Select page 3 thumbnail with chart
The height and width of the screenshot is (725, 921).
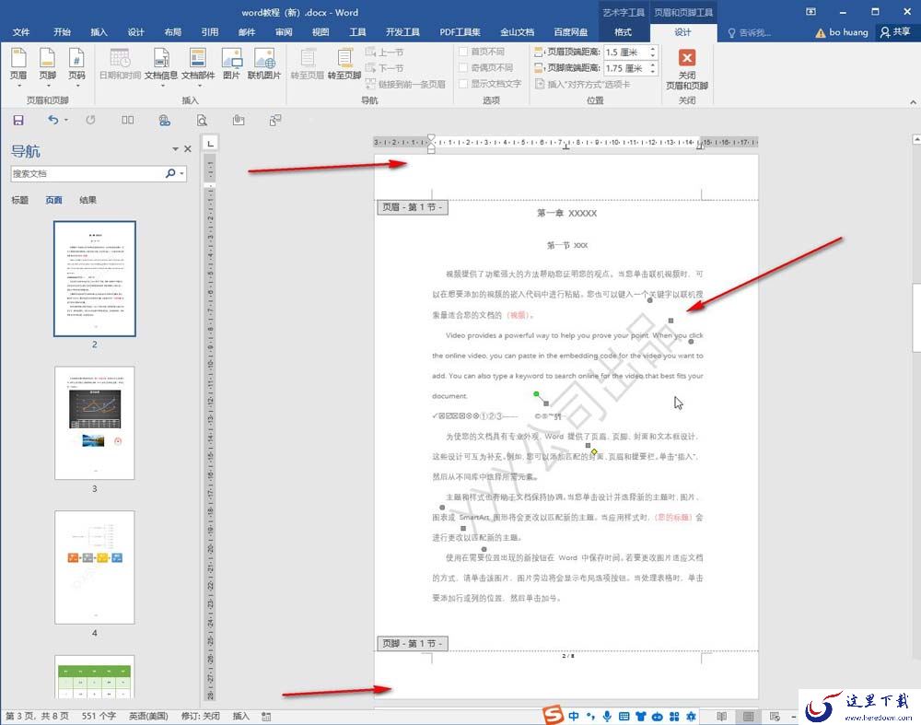(95, 423)
